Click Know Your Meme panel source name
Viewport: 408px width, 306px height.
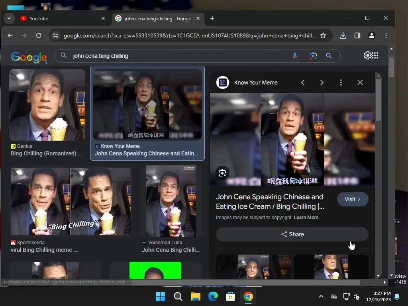[256, 82]
